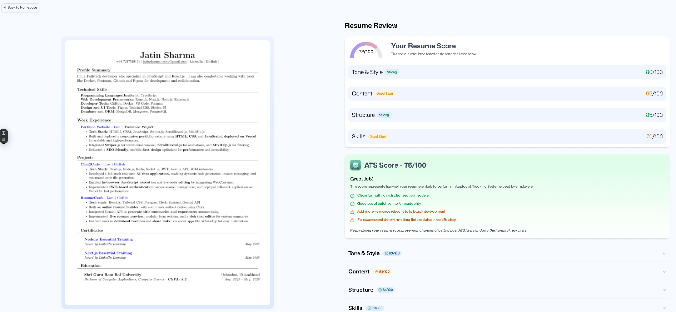676x312 pixels.
Task: Click warning triangle beside Fix inconsistent date formatting
Action: (x=352, y=220)
